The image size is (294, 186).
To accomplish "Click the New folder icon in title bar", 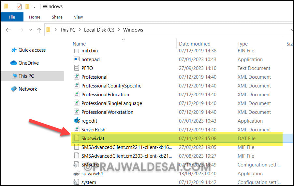I will [x=27, y=7].
